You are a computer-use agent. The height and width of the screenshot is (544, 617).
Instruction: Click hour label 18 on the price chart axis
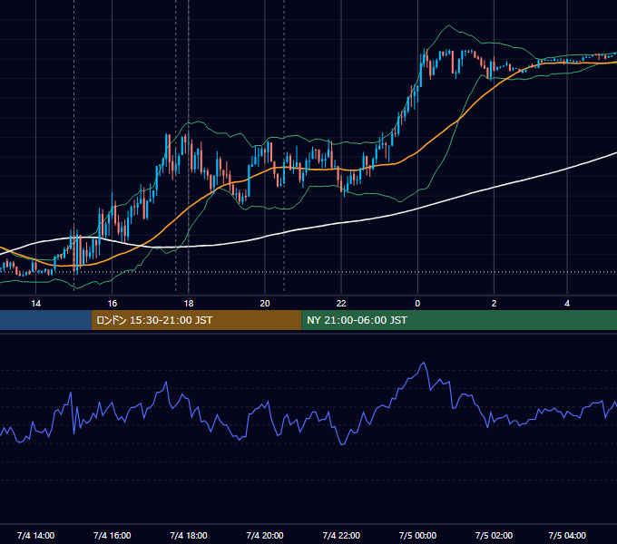[189, 304]
